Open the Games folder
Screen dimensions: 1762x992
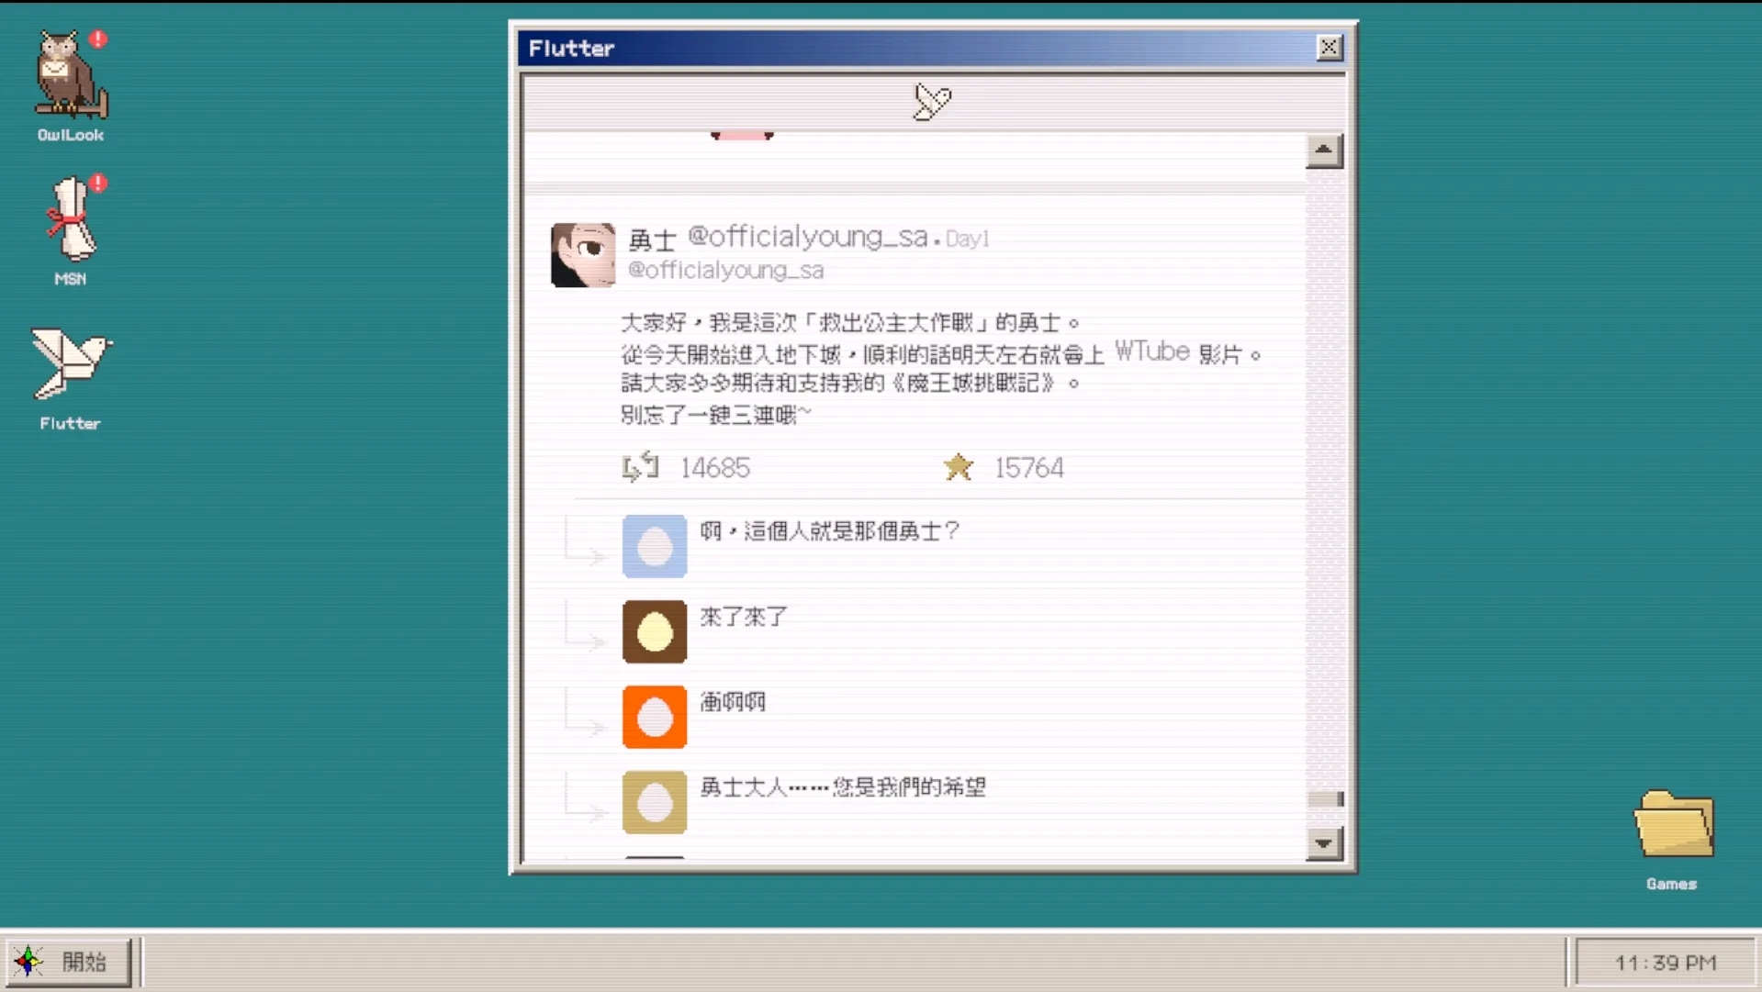pyautogui.click(x=1671, y=824)
